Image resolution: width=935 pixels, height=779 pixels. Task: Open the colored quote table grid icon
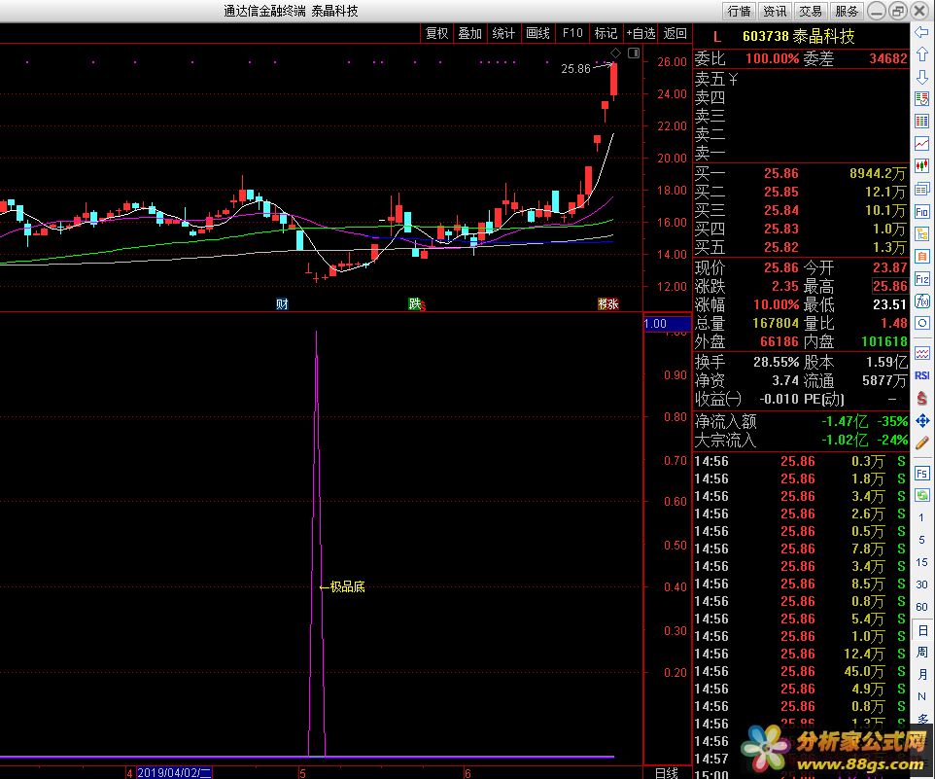(x=922, y=122)
